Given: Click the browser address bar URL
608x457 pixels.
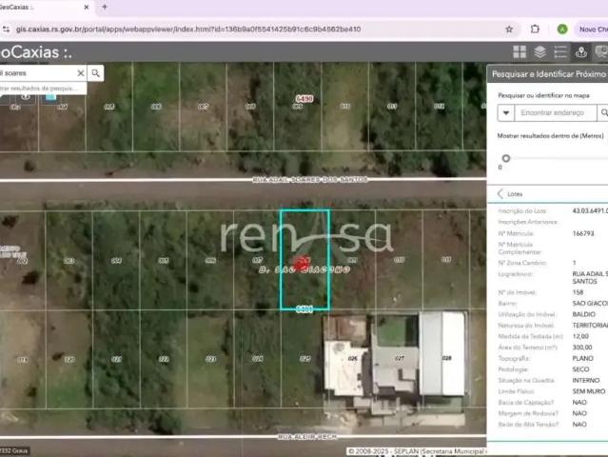Looking at the screenshot, I should point(190,29).
